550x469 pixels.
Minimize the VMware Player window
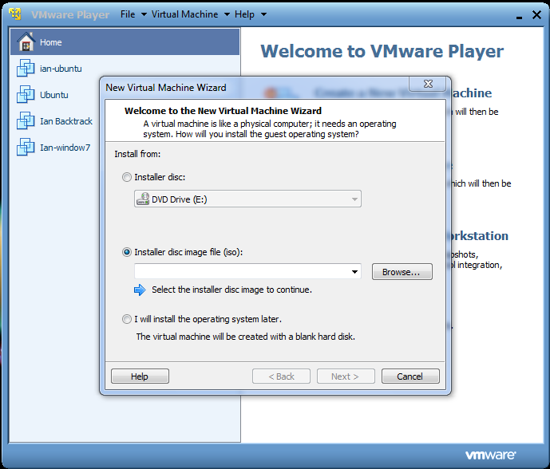point(519,17)
